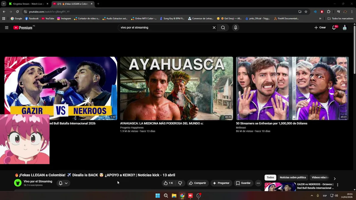Save video with Guardar button
356x200 pixels.
(243, 183)
